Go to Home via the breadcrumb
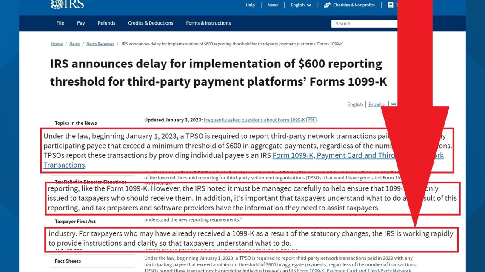Image resolution: width=485 pixels, height=272 pixels. click(57, 44)
